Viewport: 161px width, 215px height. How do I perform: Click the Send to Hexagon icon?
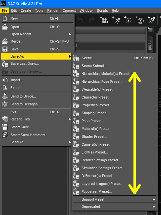click(x=5, y=104)
